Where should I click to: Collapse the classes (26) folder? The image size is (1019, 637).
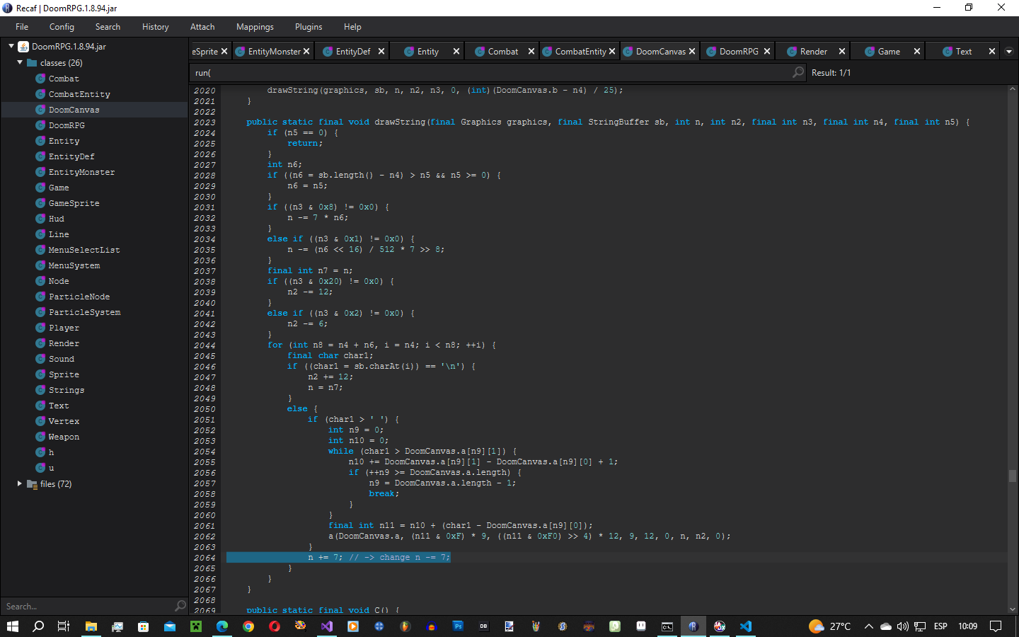coord(20,62)
